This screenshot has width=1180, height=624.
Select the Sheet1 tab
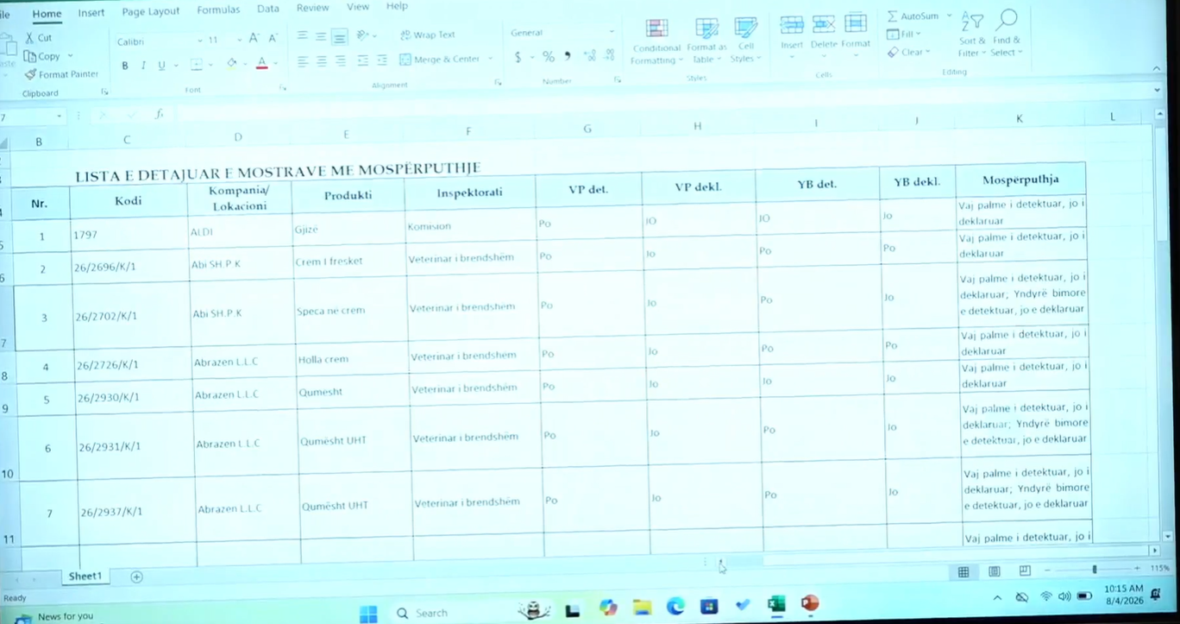click(85, 576)
